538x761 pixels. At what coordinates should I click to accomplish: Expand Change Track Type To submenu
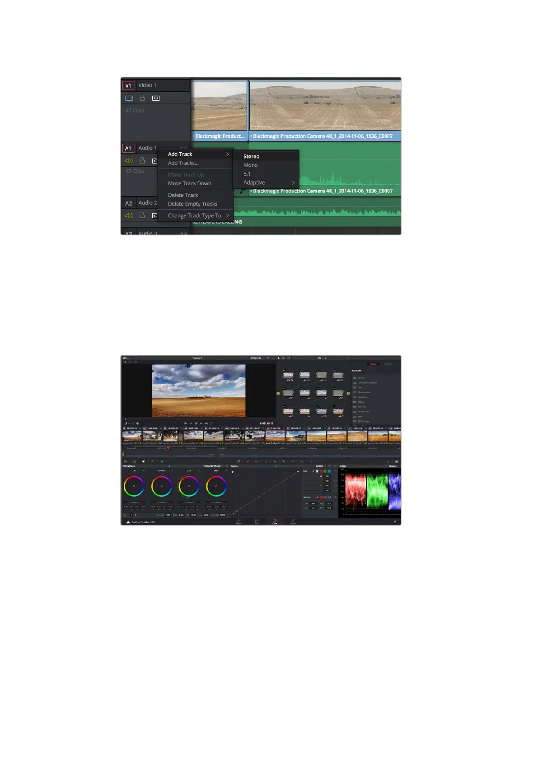click(195, 216)
